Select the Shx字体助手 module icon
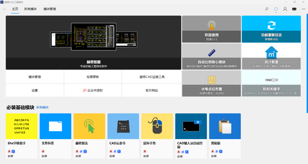Screen dimensions: 308x164 [x=22, y=126]
